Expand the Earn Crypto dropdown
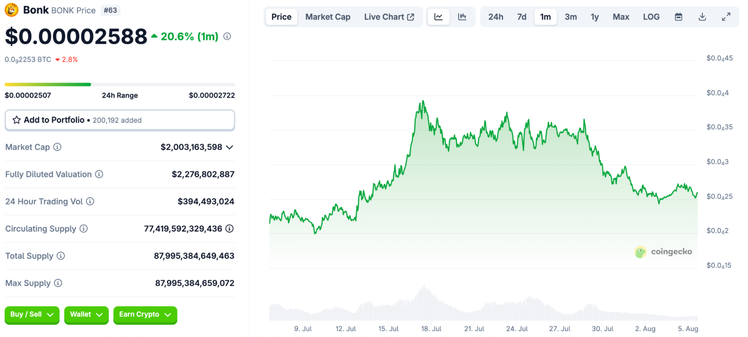The width and height of the screenshot is (748, 337). click(145, 315)
